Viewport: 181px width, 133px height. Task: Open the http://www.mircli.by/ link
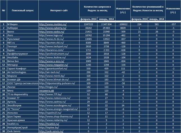click(x=52, y=76)
